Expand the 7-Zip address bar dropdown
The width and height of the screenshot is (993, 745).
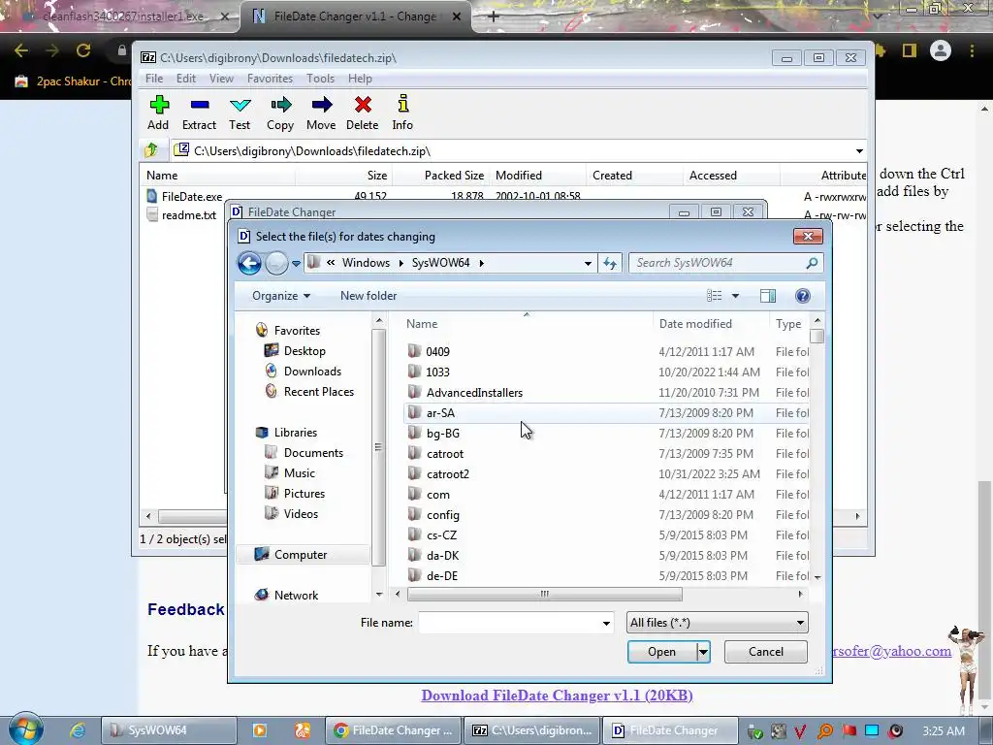(x=859, y=150)
